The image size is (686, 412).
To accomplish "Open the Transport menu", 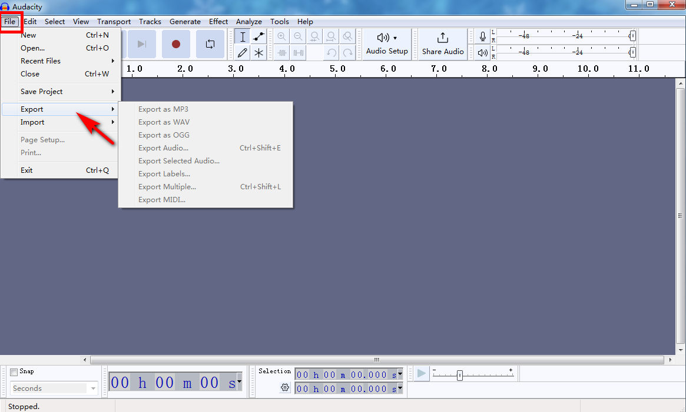I will pyautogui.click(x=114, y=21).
